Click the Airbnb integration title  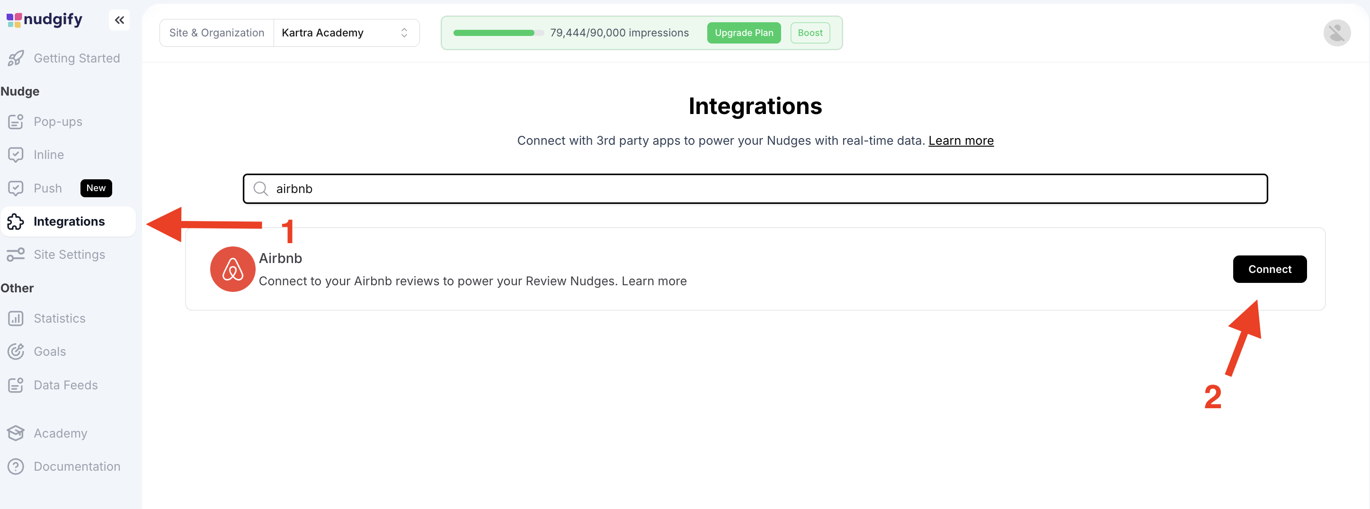pos(280,258)
